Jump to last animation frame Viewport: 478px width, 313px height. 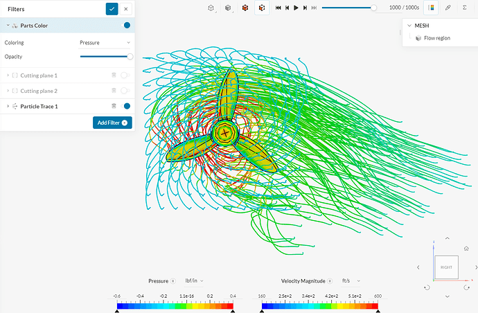click(x=314, y=8)
